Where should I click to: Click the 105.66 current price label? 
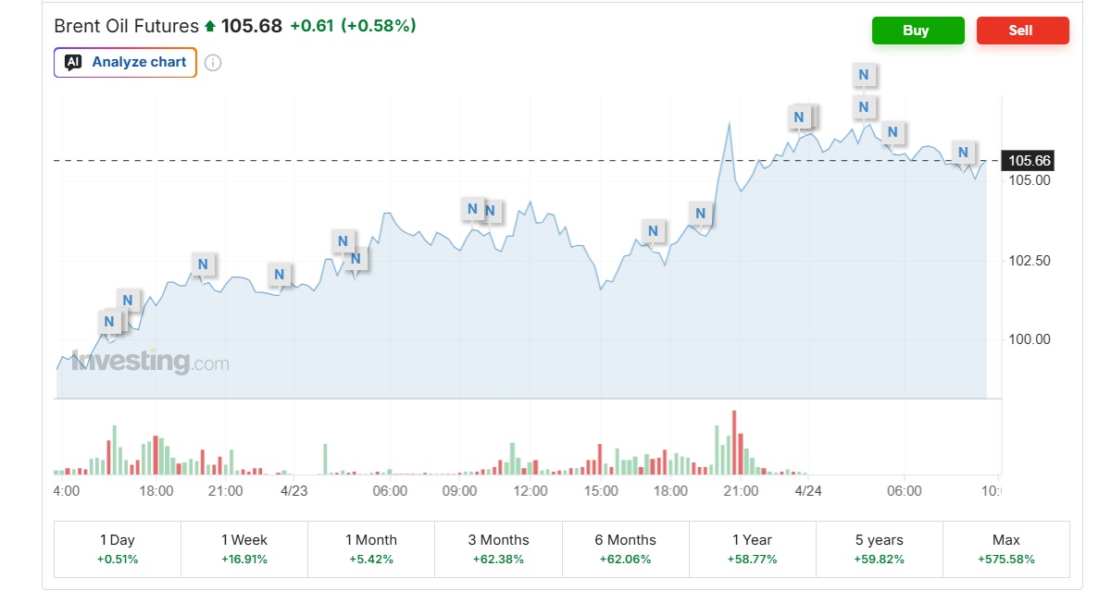tap(1029, 161)
